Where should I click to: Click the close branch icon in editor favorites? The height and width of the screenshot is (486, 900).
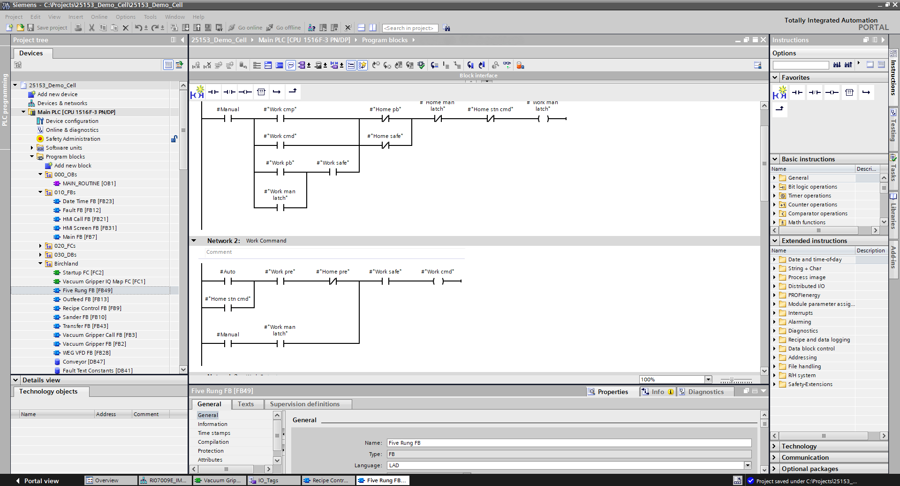[x=293, y=91]
